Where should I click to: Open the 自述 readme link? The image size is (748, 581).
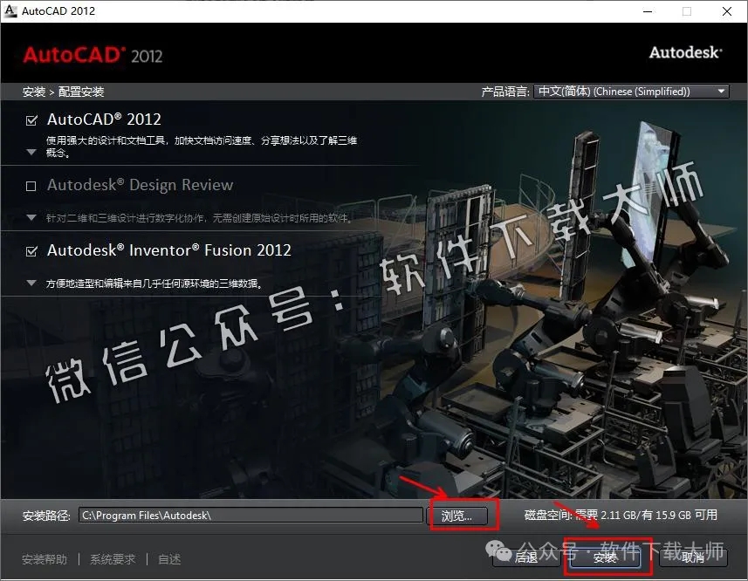pos(168,559)
